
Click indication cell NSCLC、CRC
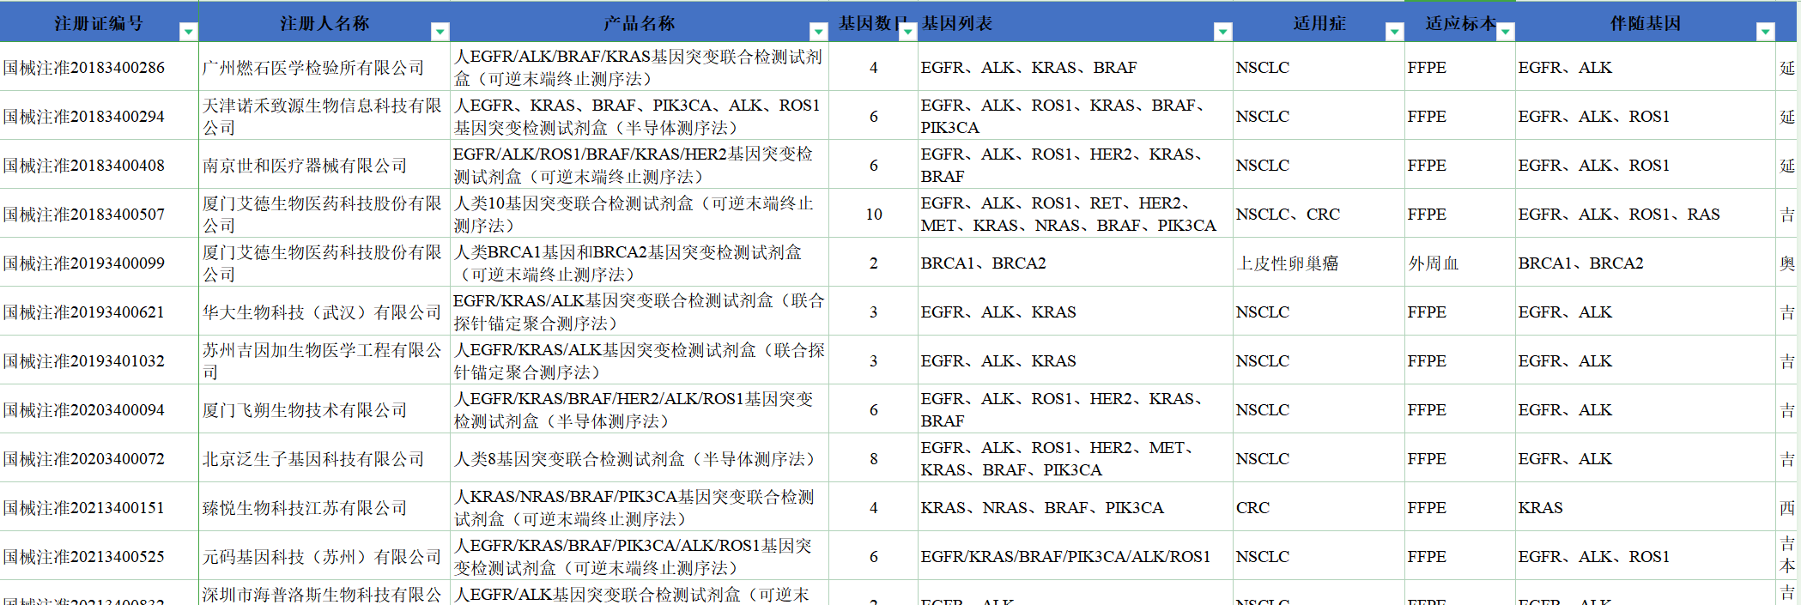(1319, 214)
